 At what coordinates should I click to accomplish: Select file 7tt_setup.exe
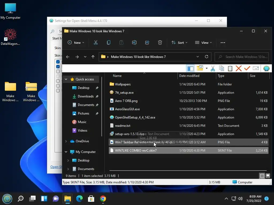click(188, 93)
